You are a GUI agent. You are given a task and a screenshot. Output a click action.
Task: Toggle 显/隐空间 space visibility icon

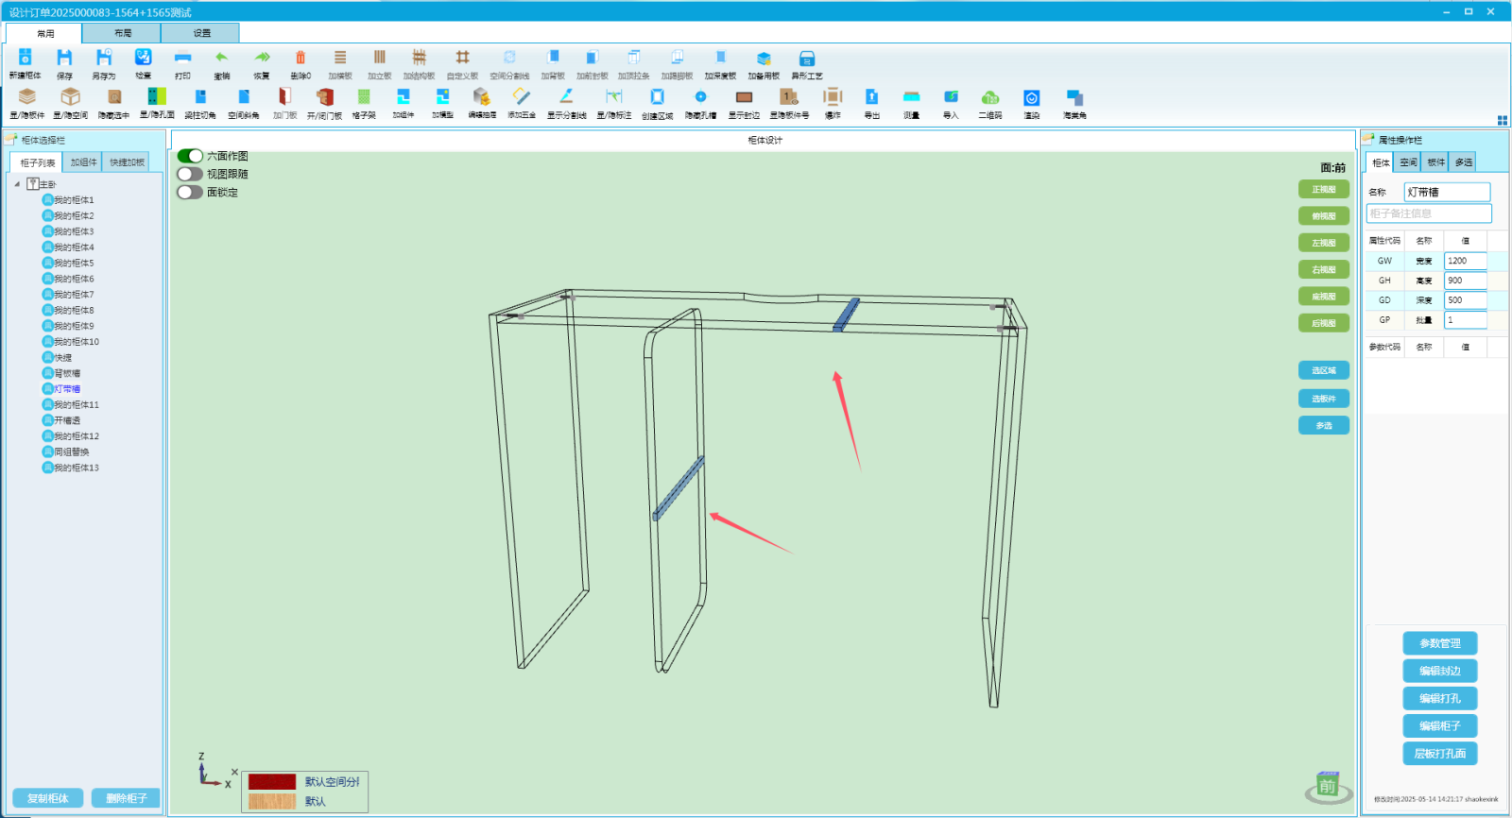click(70, 97)
